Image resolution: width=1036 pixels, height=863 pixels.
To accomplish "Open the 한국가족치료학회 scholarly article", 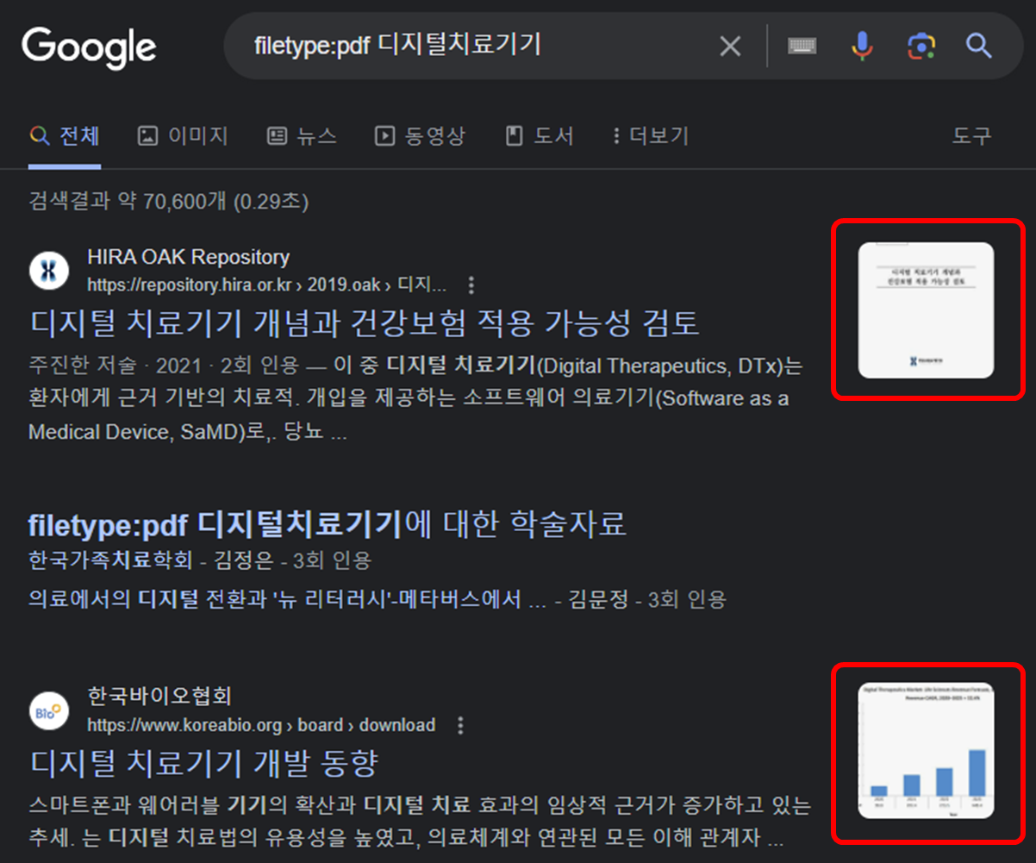I will [x=110, y=561].
